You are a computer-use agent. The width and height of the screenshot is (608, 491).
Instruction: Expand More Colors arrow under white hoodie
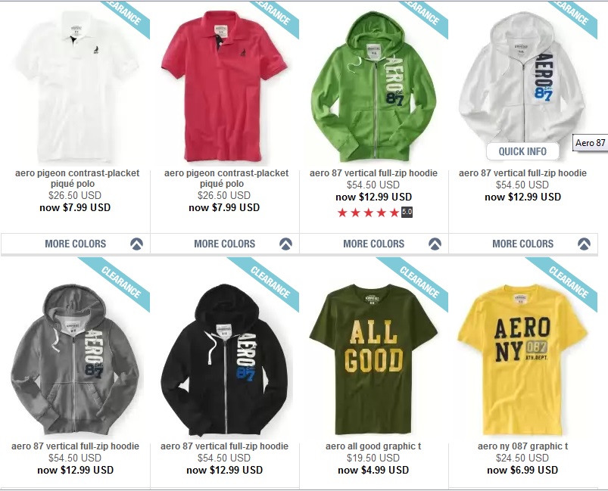click(584, 244)
